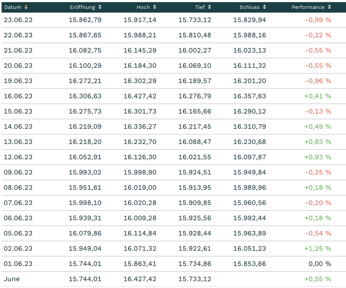
Task: Click low value 16.165,66
Action: coord(194,111)
